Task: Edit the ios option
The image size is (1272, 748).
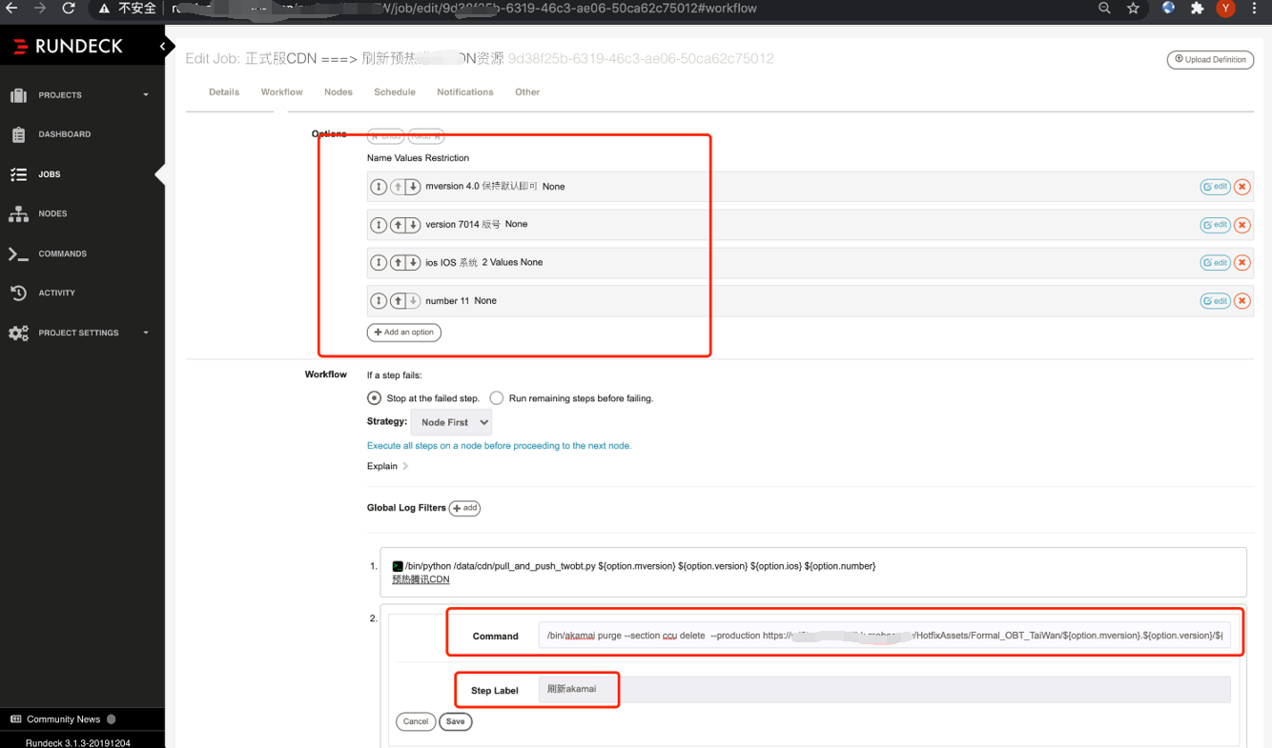Action: (x=1215, y=263)
